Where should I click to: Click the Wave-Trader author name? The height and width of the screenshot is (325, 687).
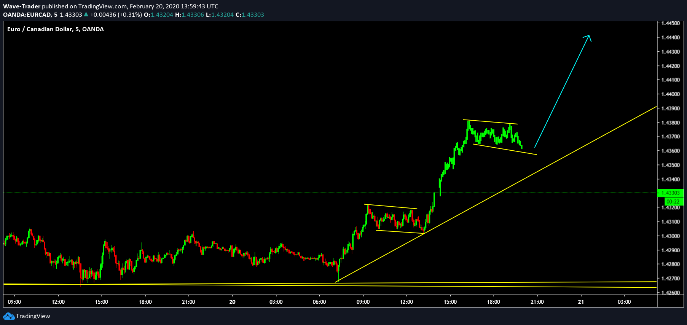(22, 6)
